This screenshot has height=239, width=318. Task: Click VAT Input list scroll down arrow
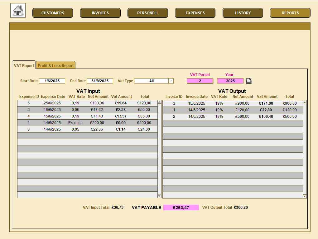tap(159, 196)
